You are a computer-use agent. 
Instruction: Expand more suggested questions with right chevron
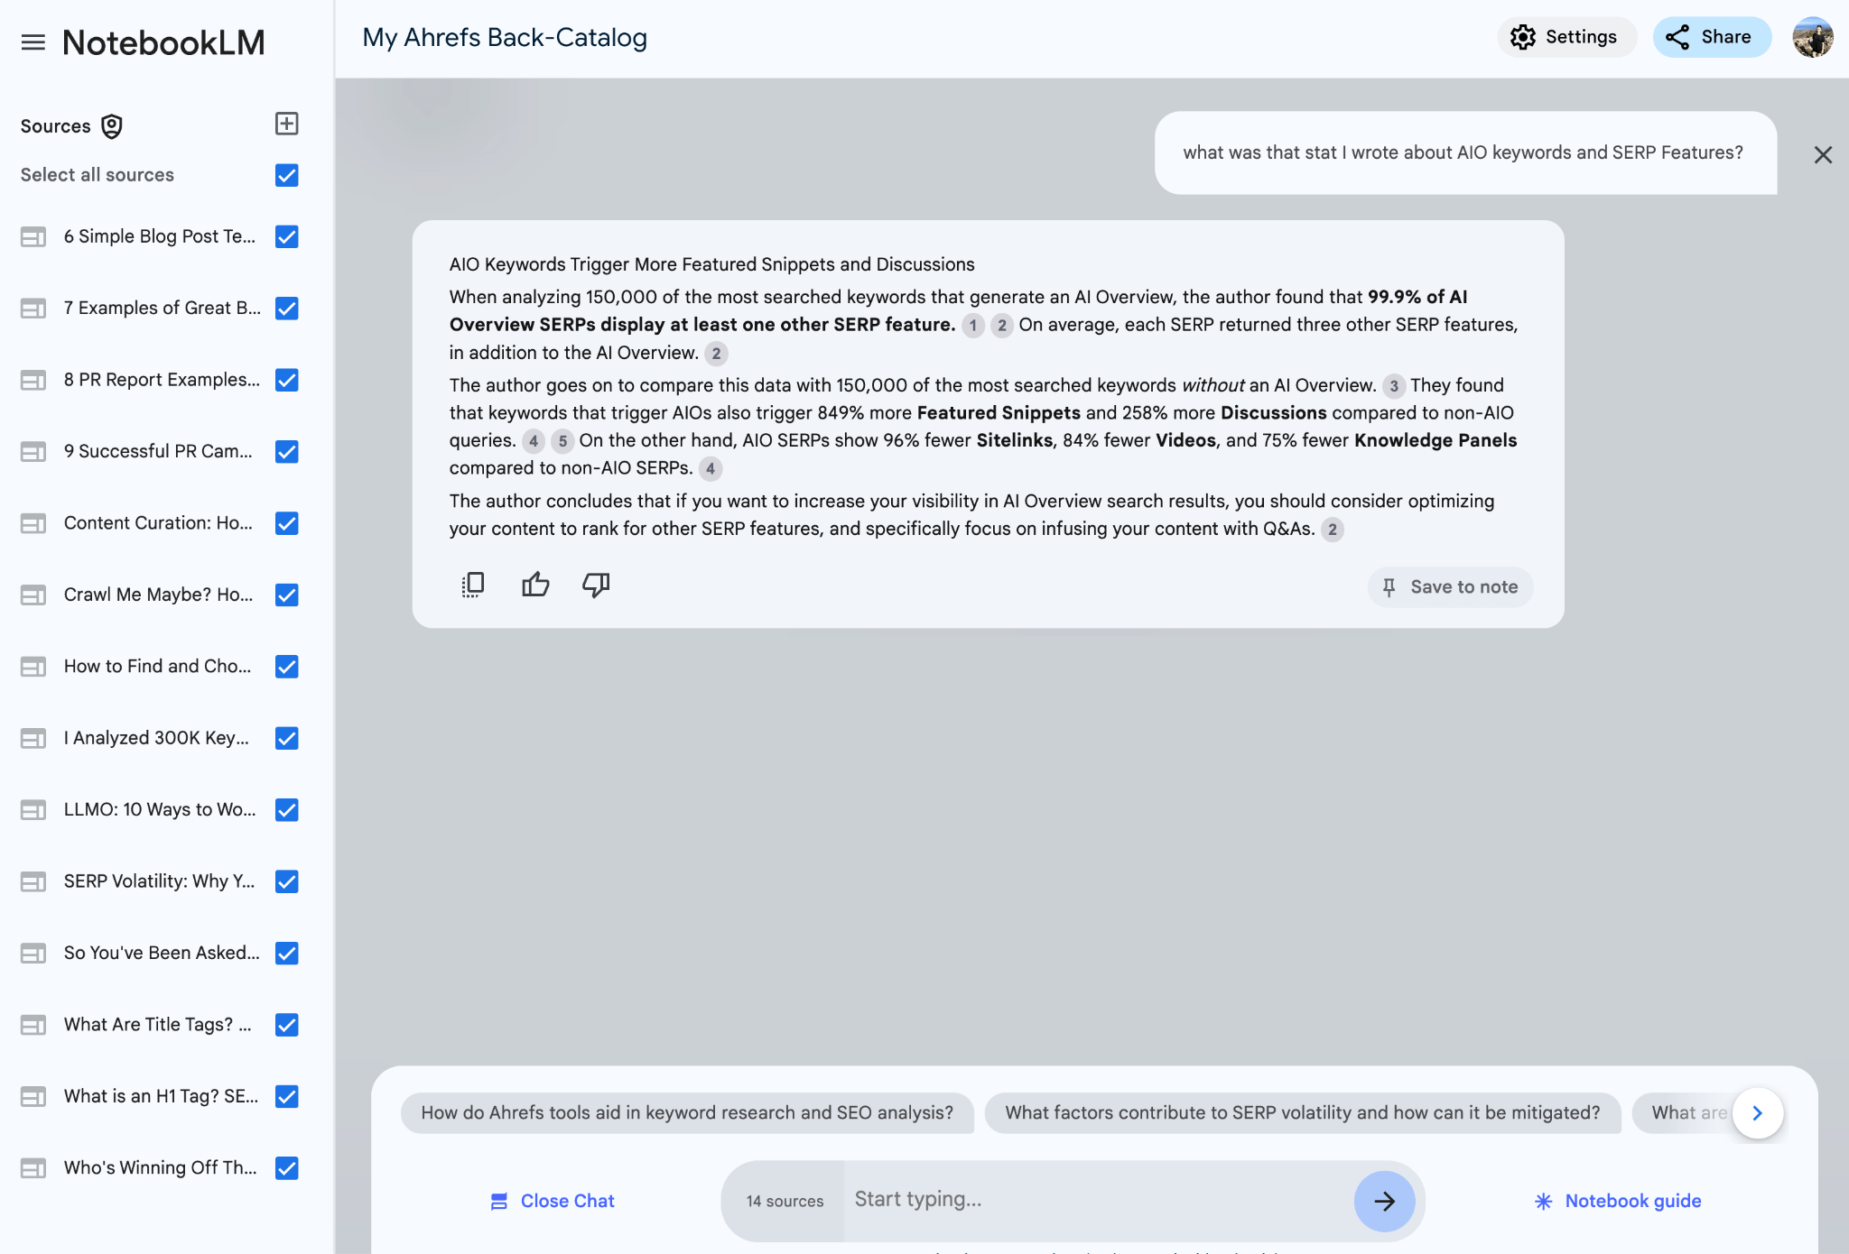tap(1756, 1112)
